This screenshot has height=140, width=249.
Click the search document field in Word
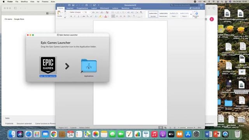(184, 5)
